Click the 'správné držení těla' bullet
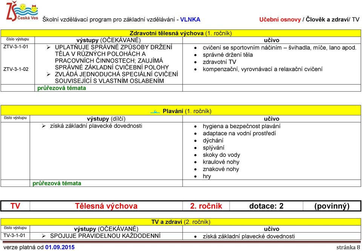Viewport: 362px width, 251px height. tap(228, 55)
